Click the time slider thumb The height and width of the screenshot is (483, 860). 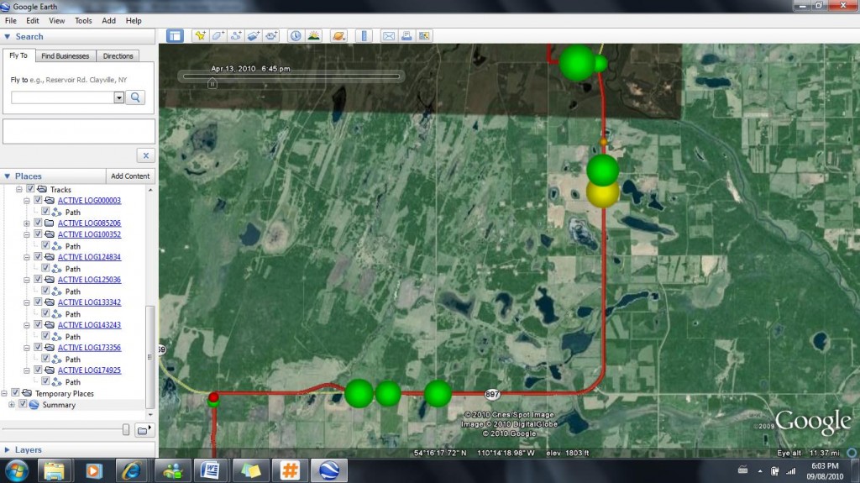pyautogui.click(x=212, y=83)
